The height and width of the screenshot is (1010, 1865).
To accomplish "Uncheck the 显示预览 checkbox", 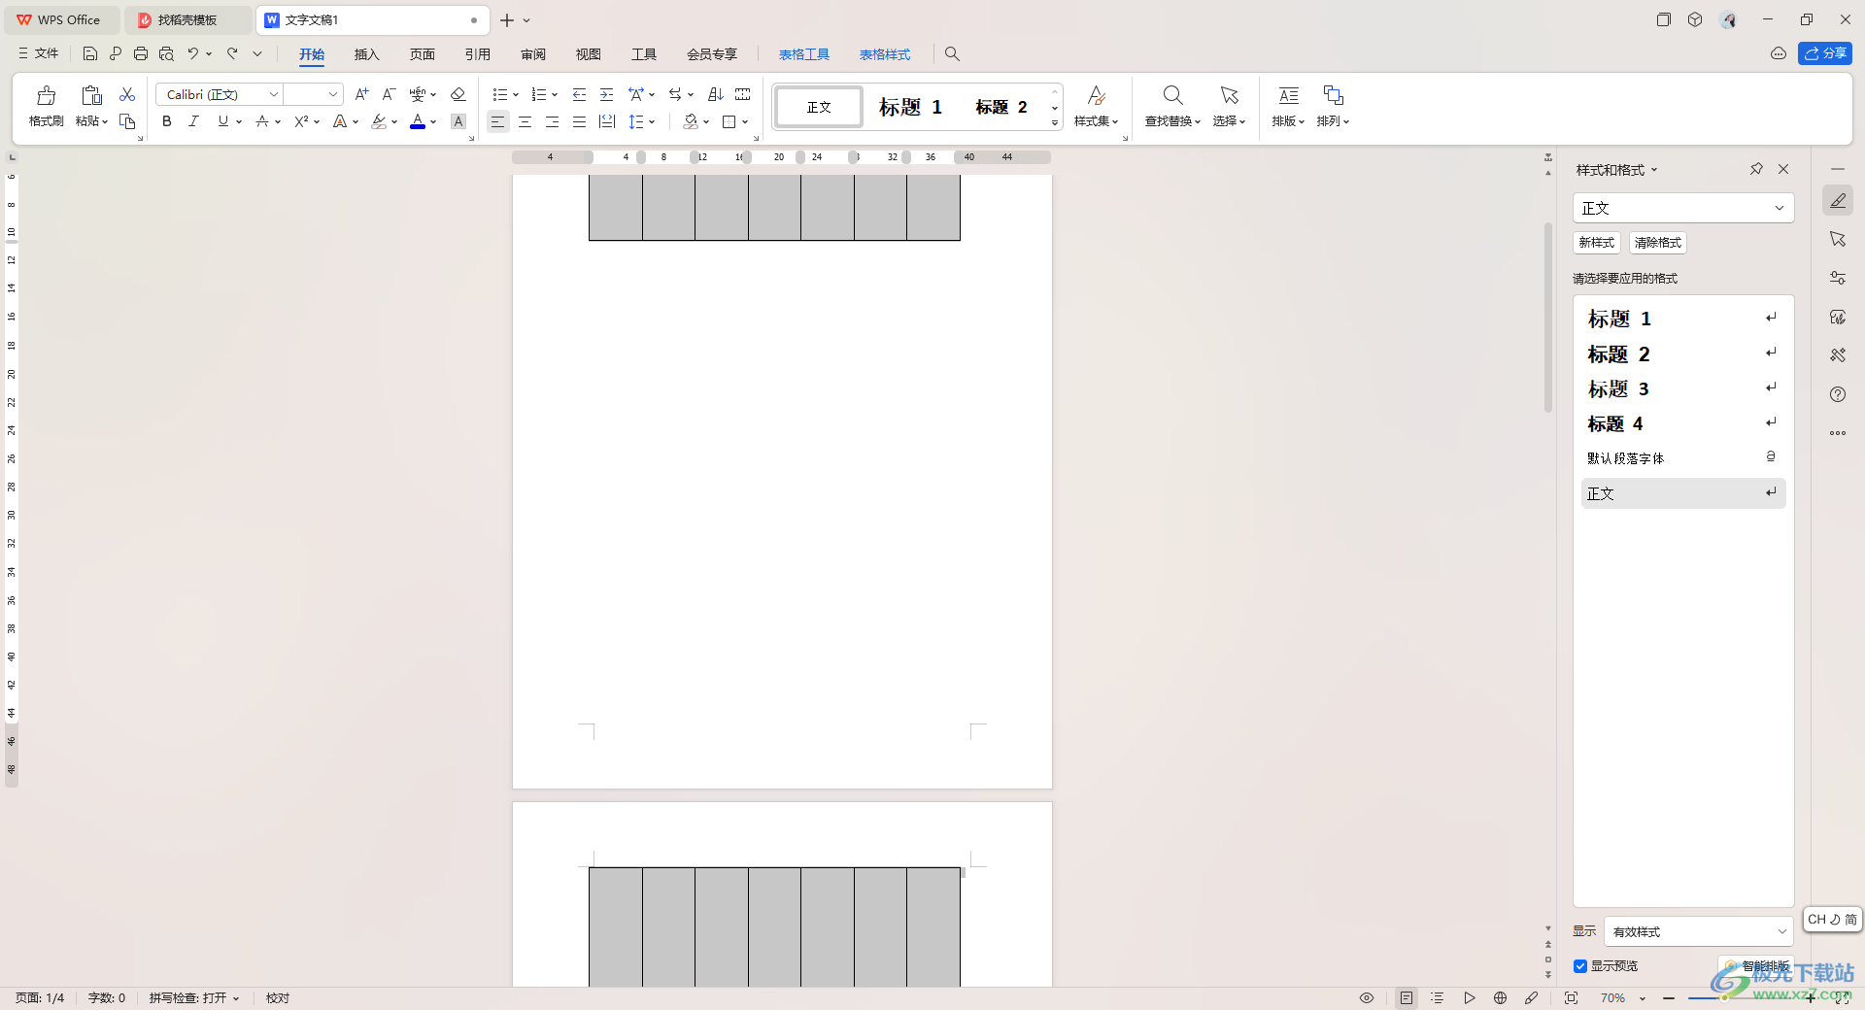I will click(x=1580, y=966).
